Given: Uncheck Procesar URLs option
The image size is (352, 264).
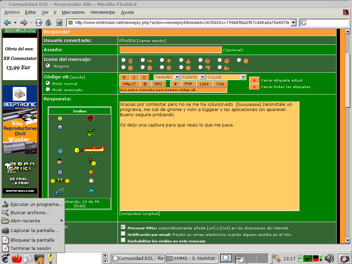Looking at the screenshot, I should coord(123,227).
